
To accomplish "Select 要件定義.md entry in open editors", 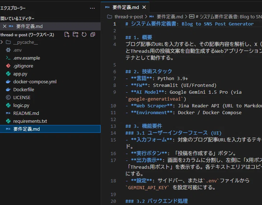I will 50,26.
